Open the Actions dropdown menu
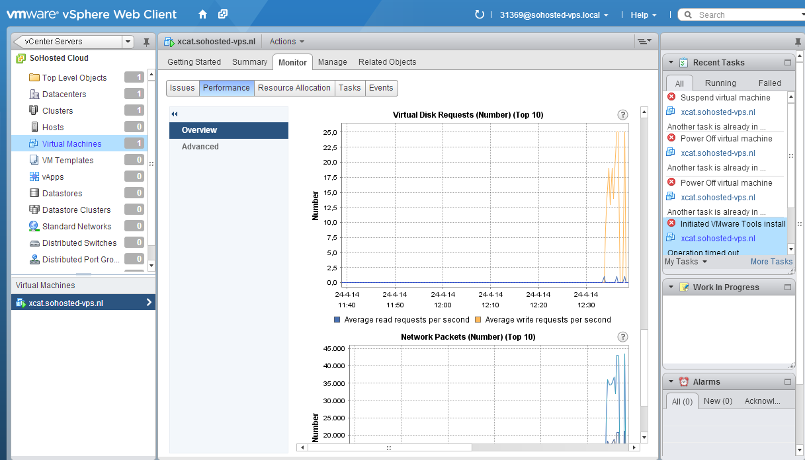This screenshot has height=460, width=805. pos(287,42)
